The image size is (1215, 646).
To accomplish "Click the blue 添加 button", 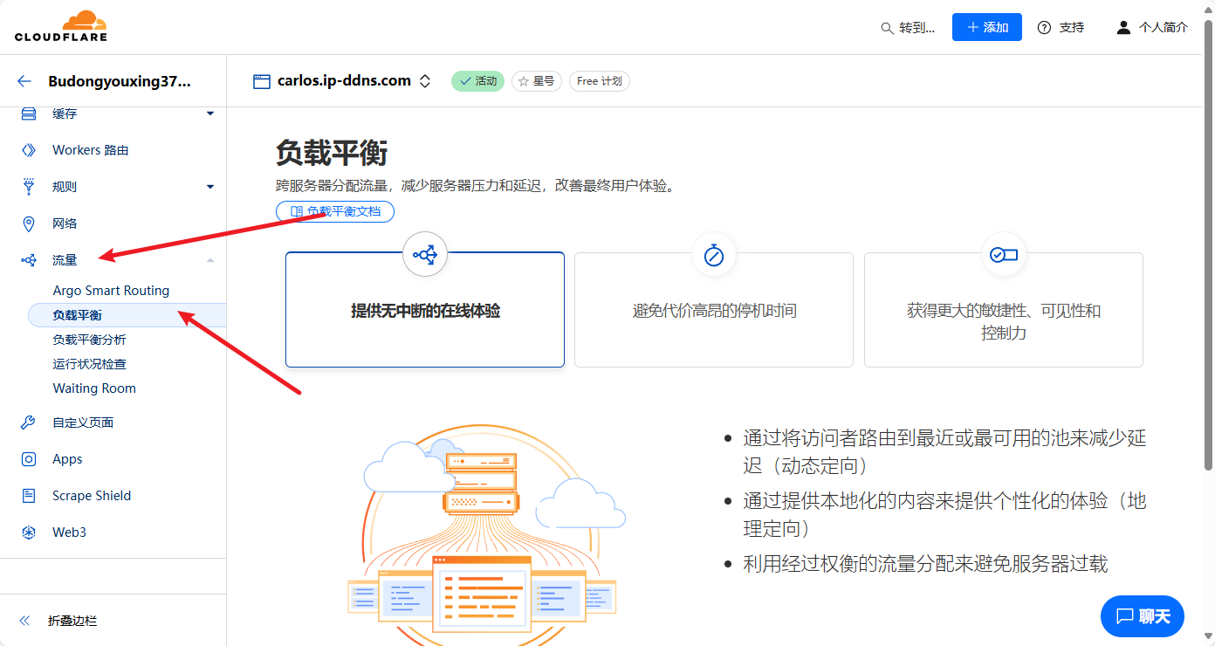I will [x=987, y=27].
